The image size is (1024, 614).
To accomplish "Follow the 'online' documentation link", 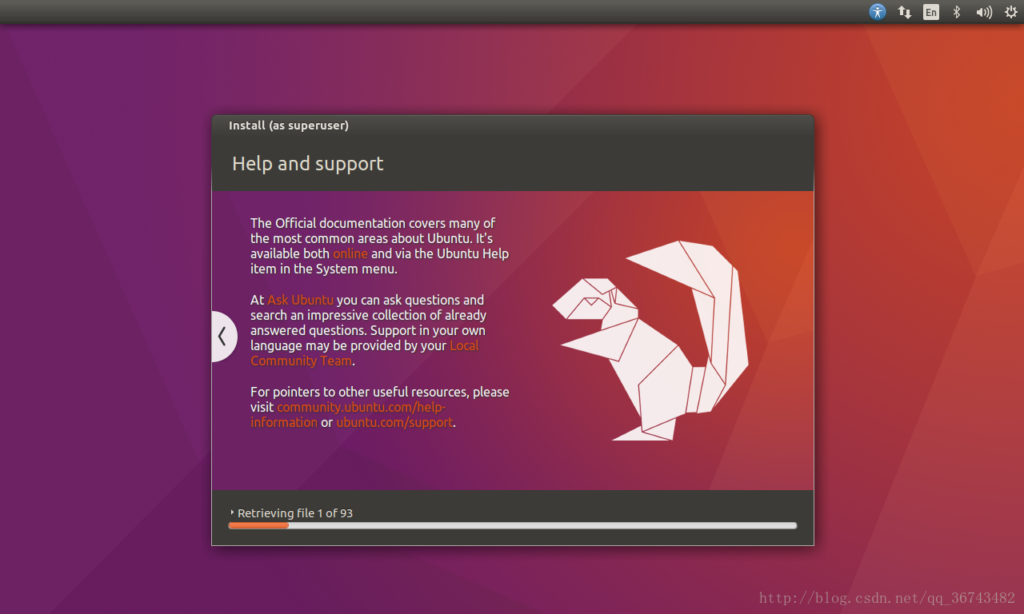I will click(x=350, y=253).
